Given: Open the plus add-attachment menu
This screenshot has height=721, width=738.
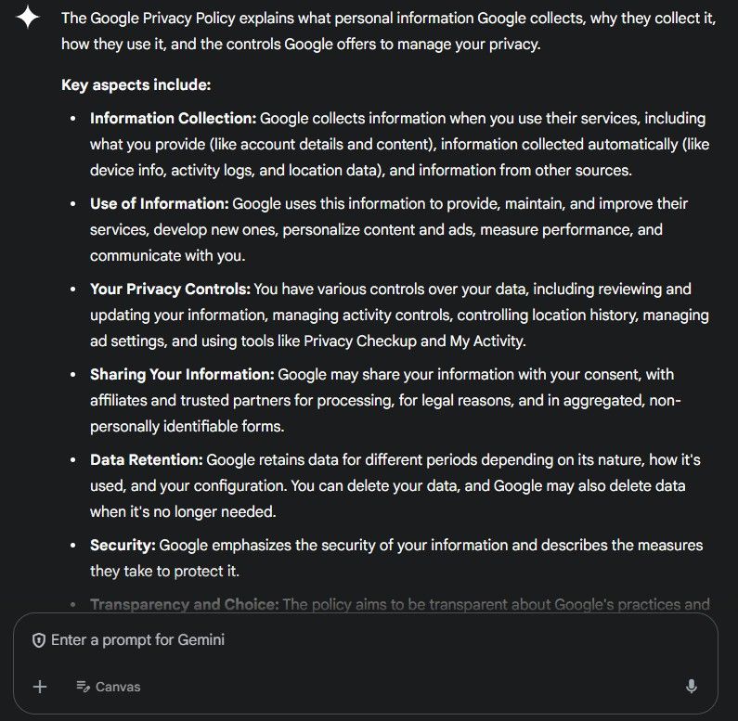Looking at the screenshot, I should point(40,687).
